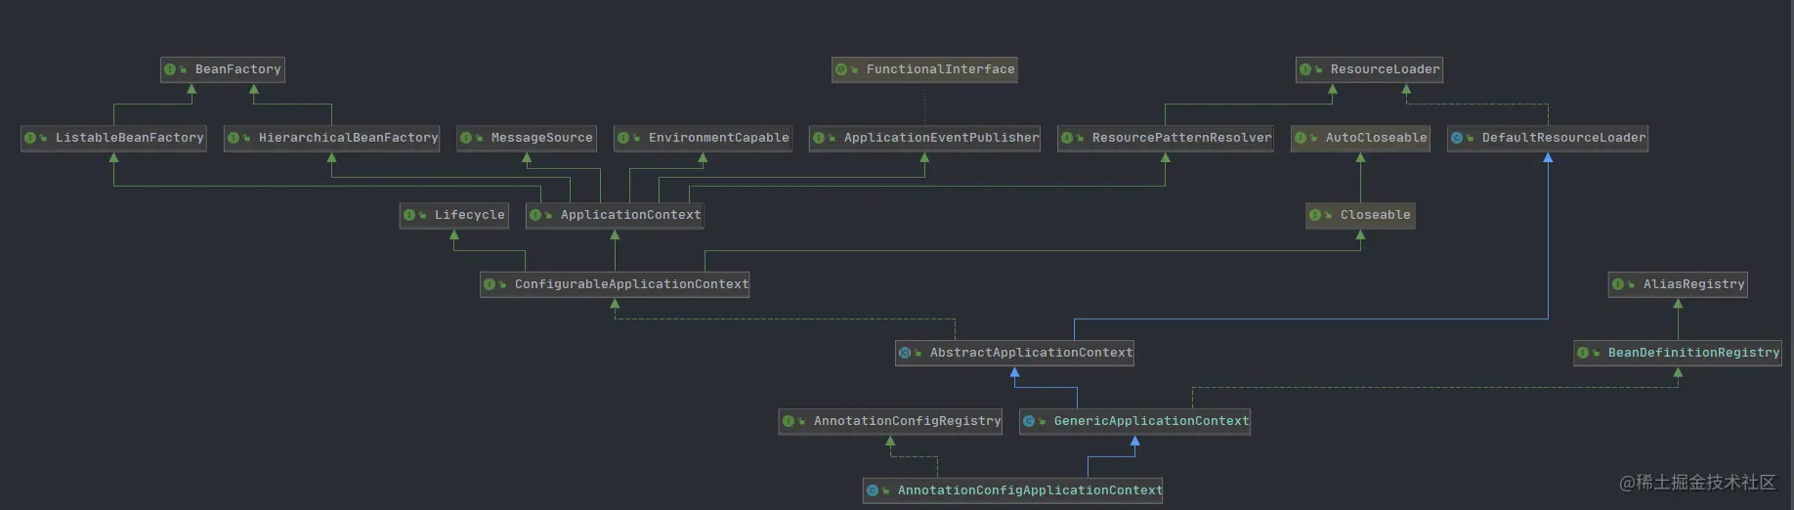Image resolution: width=1794 pixels, height=510 pixels.
Task: Select the AnnotationConfigRegistry node
Action: 890,421
